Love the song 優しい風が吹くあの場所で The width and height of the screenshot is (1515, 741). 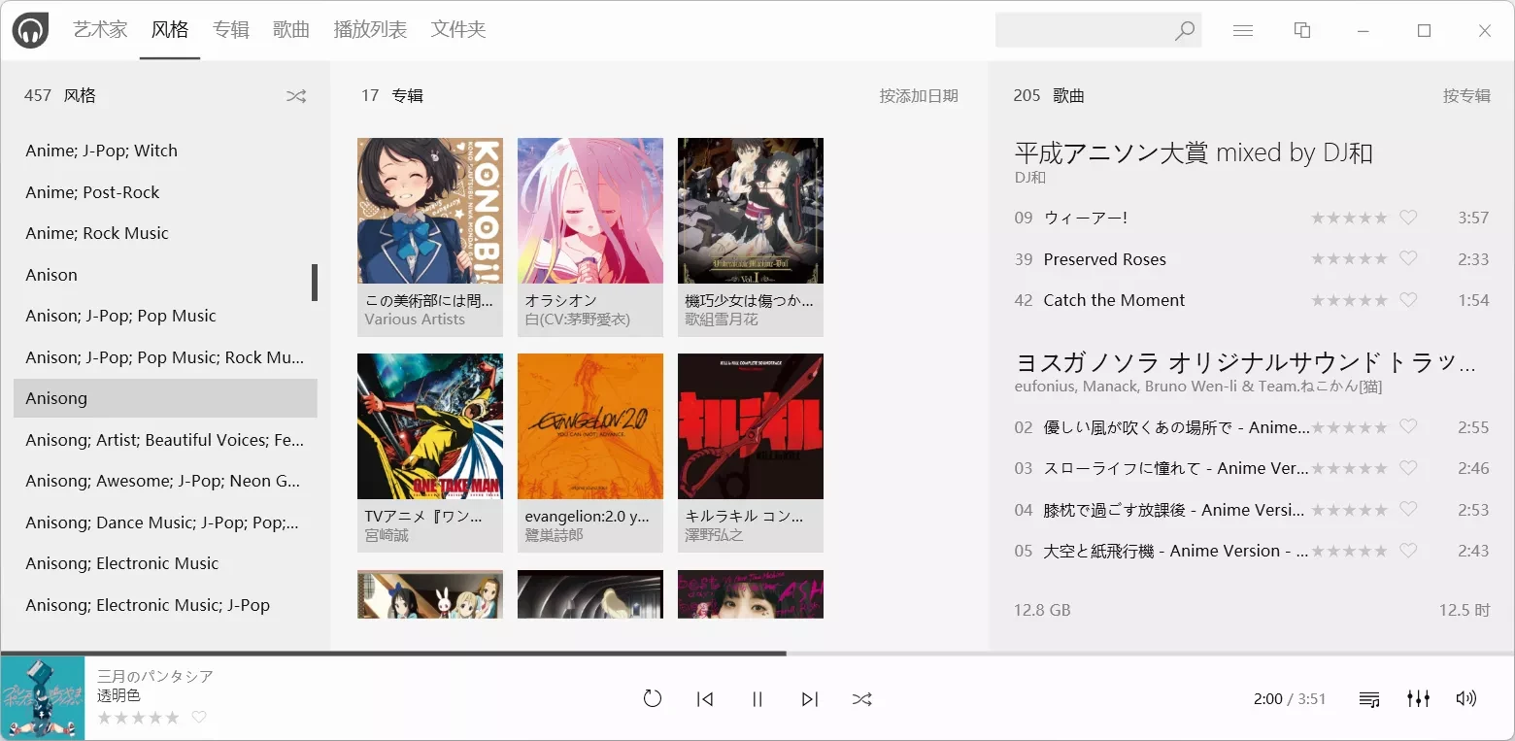click(x=1408, y=426)
